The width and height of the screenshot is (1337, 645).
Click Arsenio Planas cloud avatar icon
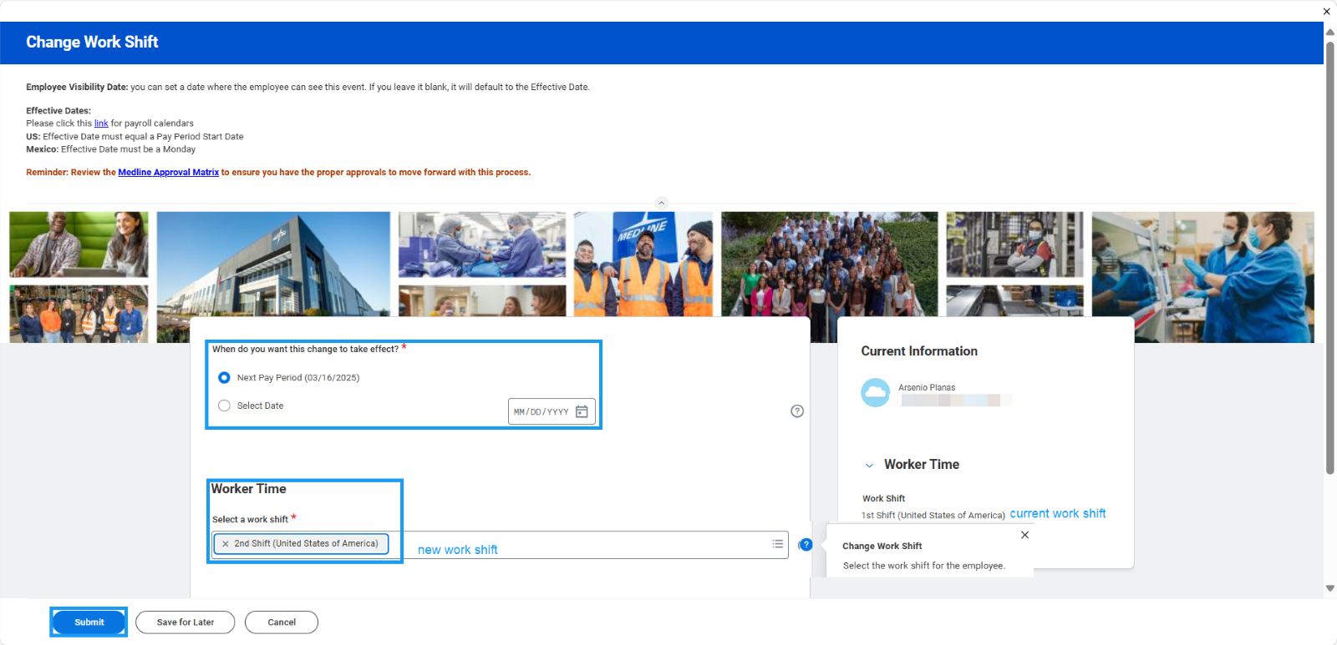[x=875, y=392]
